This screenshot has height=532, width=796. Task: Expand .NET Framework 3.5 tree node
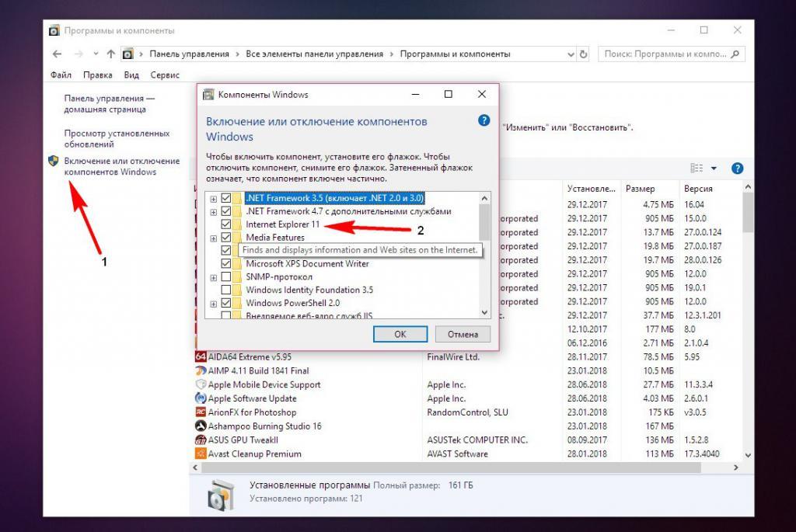coord(214,199)
